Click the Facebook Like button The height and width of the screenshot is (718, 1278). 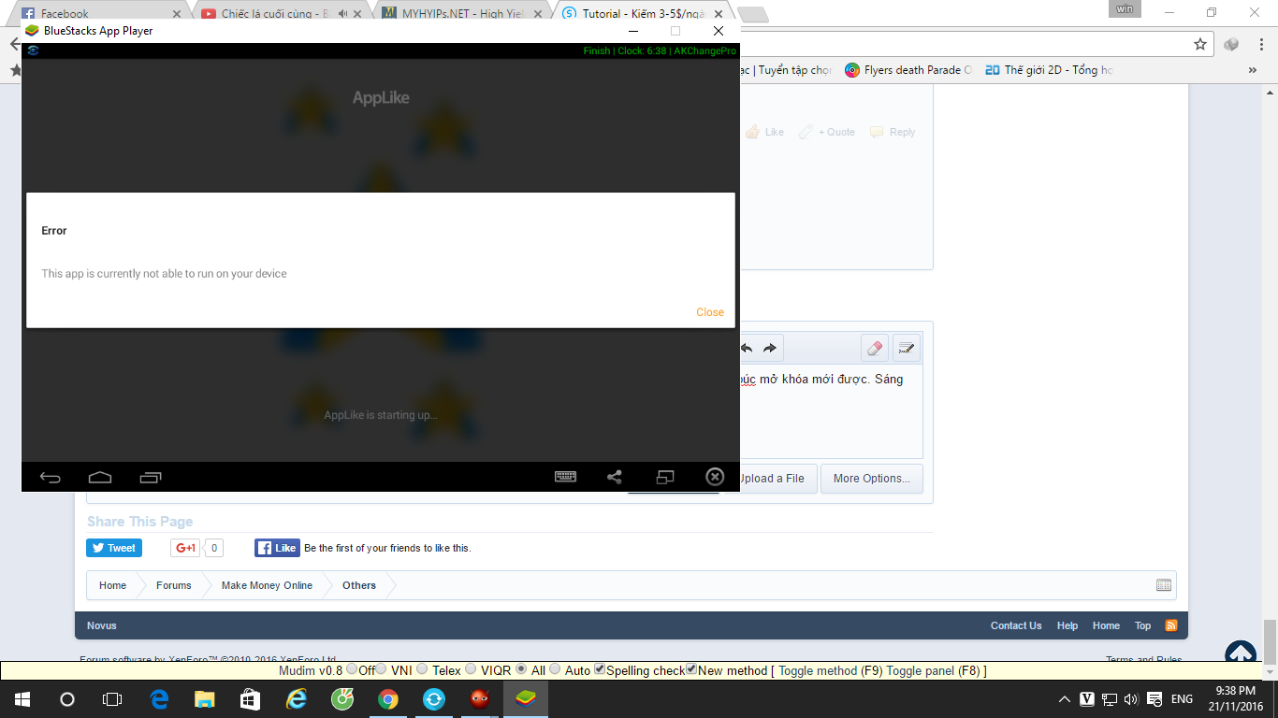[277, 548]
